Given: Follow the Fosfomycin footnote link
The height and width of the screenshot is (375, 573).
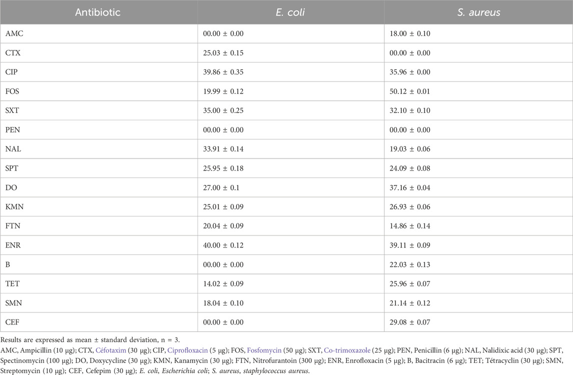Looking at the screenshot, I should 264,350.
